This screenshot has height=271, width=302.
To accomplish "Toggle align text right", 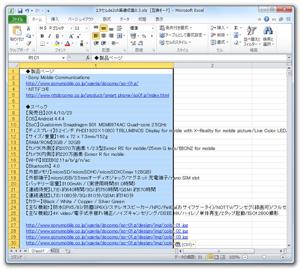I will coord(111,36).
